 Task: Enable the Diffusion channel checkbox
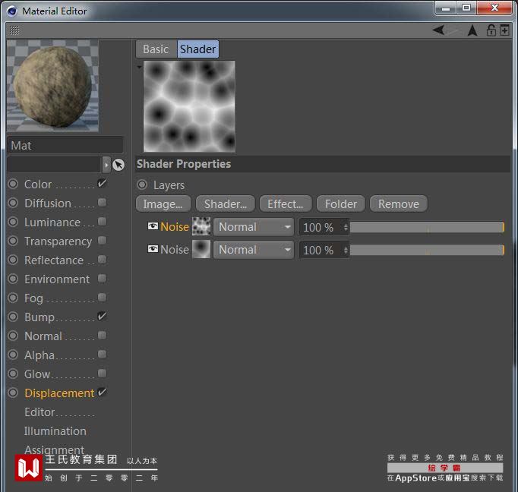[102, 203]
